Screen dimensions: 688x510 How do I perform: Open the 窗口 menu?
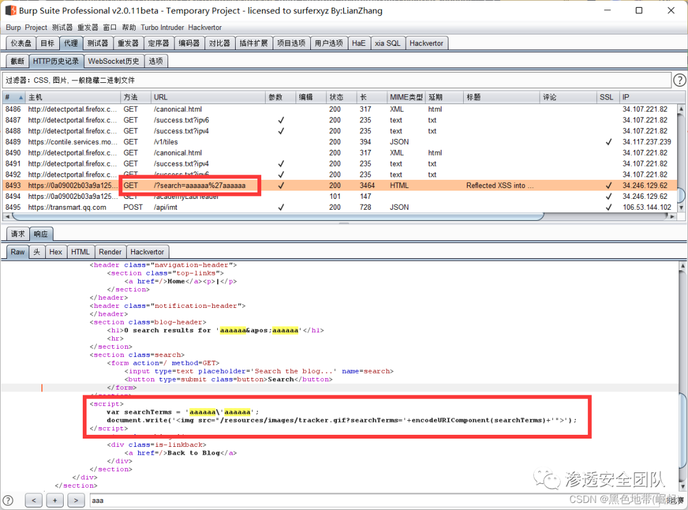110,27
